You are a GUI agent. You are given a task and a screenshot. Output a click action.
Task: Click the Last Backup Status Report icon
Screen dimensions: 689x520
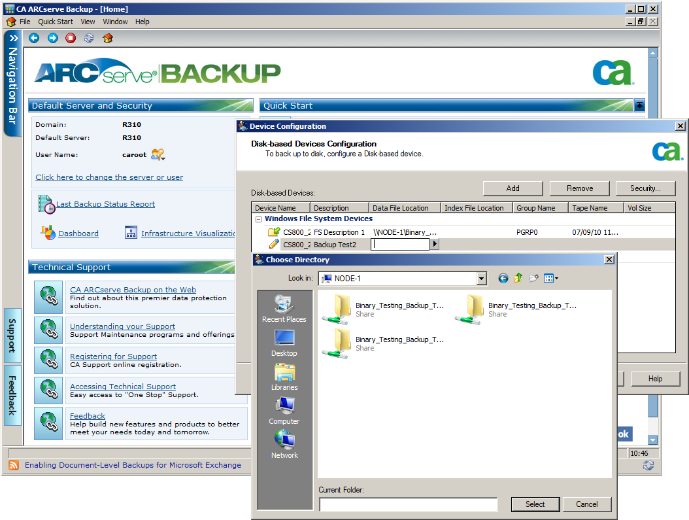[x=46, y=204]
